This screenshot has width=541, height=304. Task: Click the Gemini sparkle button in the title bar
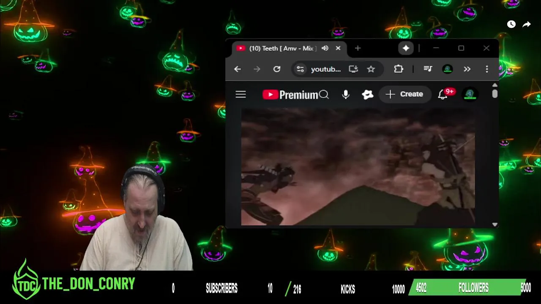click(x=406, y=48)
